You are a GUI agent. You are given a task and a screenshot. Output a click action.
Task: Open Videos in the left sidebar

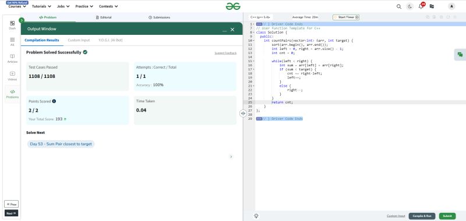[12, 76]
